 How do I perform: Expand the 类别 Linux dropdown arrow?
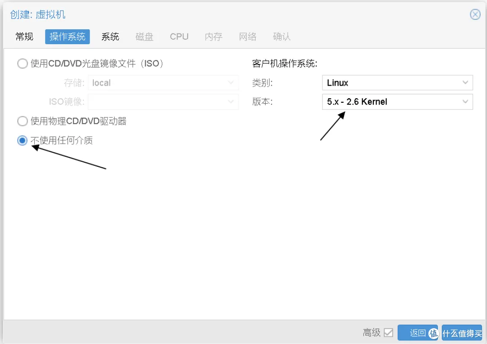pyautogui.click(x=465, y=83)
